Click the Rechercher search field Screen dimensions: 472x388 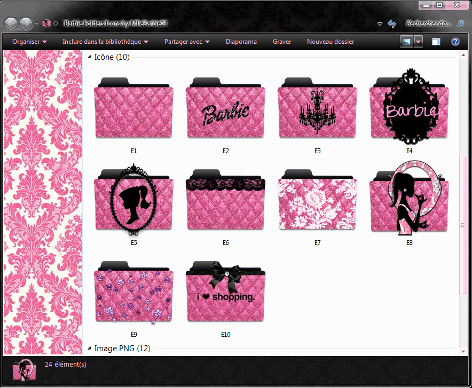click(x=428, y=23)
